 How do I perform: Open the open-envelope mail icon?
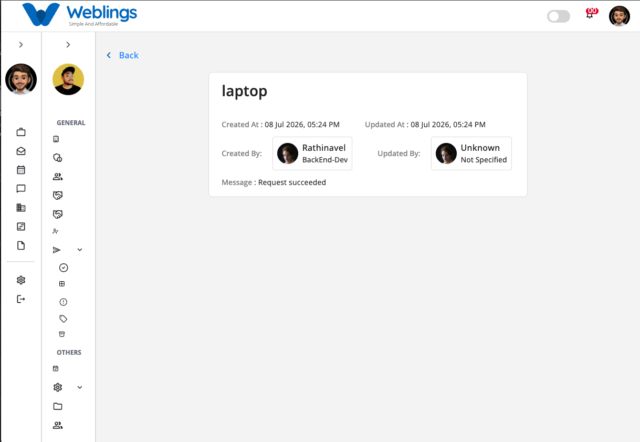21,151
